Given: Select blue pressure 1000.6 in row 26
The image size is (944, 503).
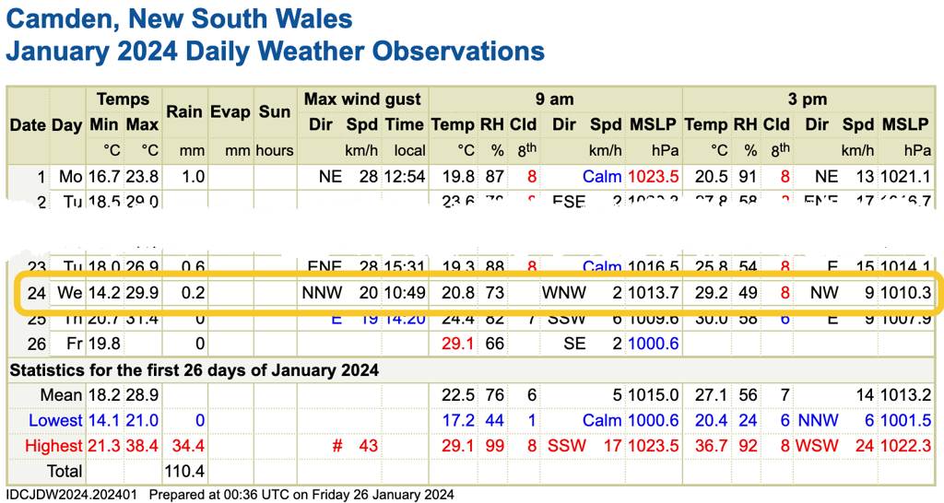Looking at the screenshot, I should point(654,344).
